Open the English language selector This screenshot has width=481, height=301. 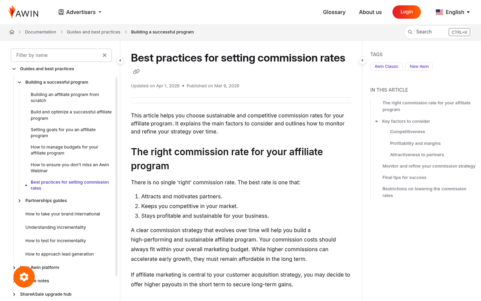[x=452, y=12]
